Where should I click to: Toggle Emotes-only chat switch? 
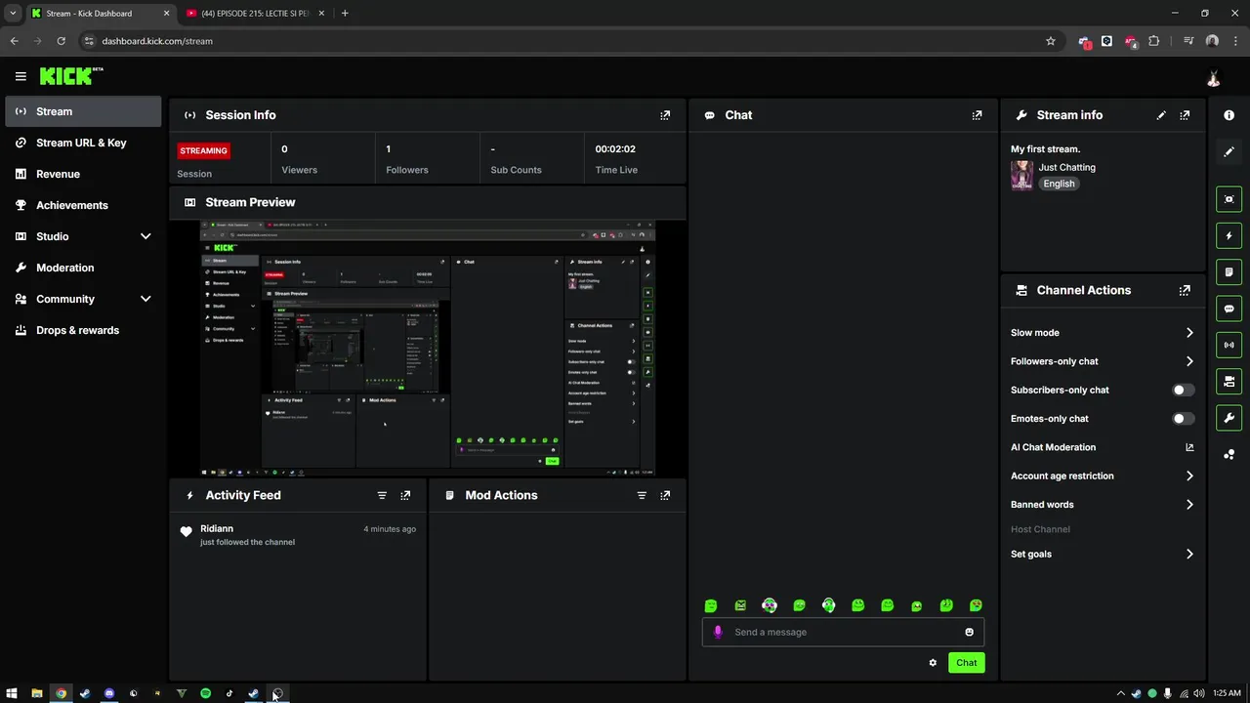coord(1183,418)
